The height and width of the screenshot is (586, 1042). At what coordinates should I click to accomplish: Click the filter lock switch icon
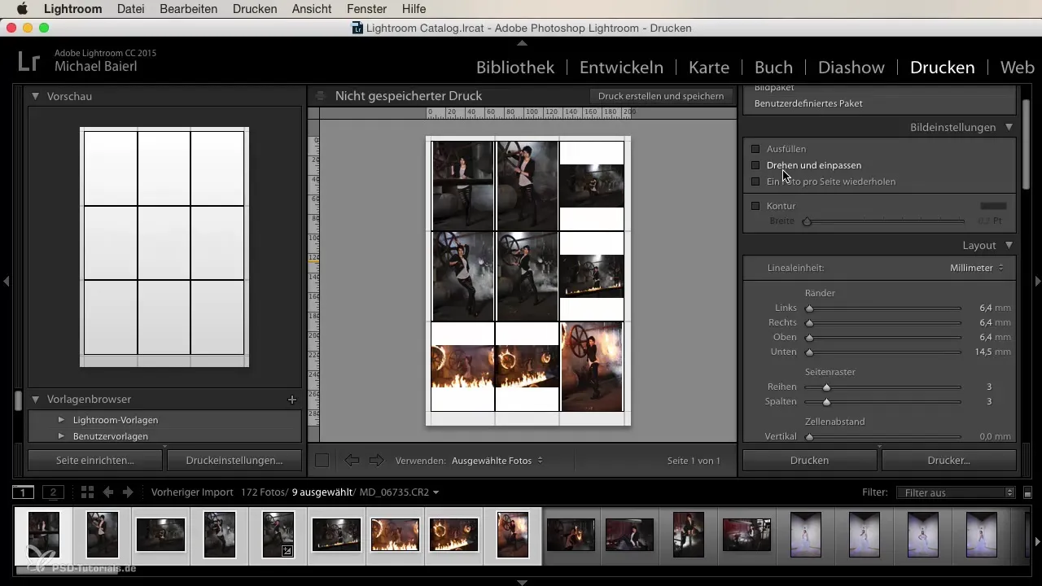click(1027, 492)
